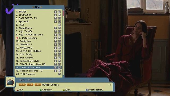Click the $ icon on SAN PORTO TV row

click(x=56, y=18)
